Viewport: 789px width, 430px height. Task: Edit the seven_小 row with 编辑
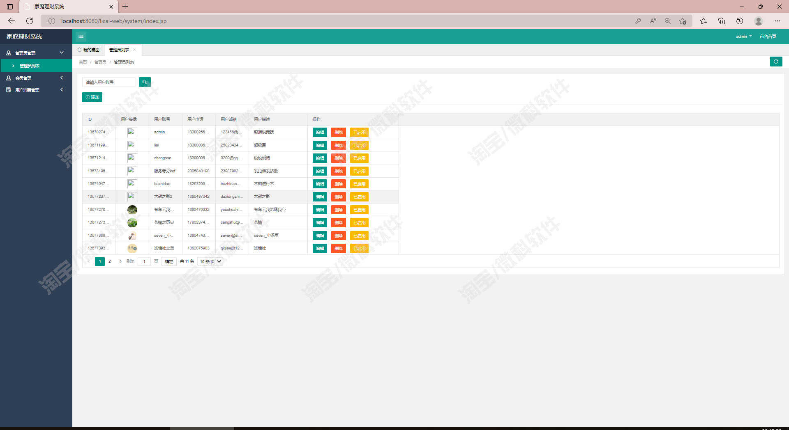click(320, 236)
